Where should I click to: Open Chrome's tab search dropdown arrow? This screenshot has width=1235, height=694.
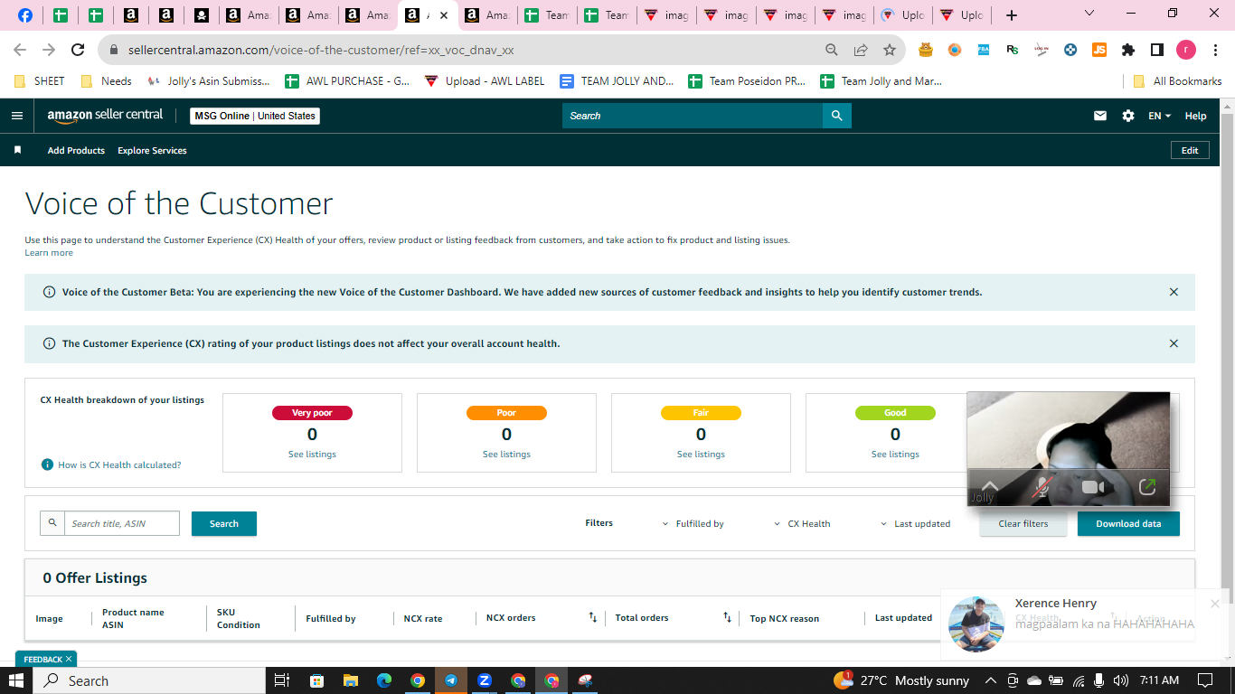tap(1089, 14)
